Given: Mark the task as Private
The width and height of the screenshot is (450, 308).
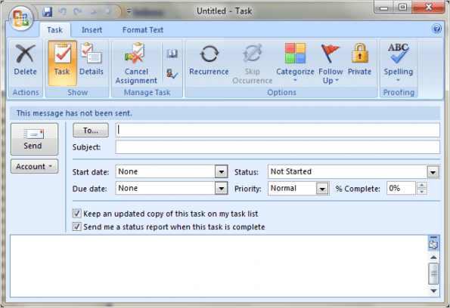Looking at the screenshot, I should (x=359, y=63).
